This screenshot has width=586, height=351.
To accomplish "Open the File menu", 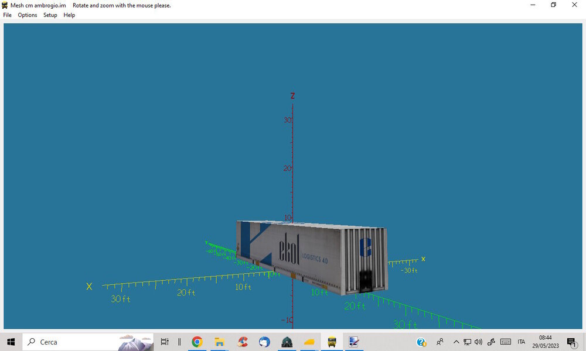I will (x=7, y=15).
